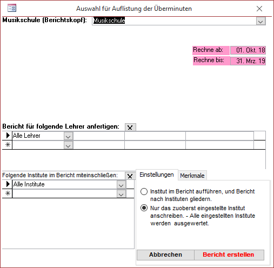This screenshot has height=268, width=274.
Task: Select the new teacher row asterisk marker
Action: coord(8,145)
